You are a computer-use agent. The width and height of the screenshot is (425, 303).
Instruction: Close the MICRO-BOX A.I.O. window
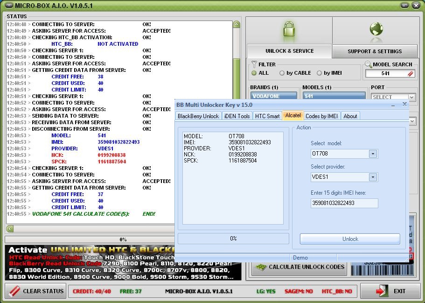pos(416,6)
